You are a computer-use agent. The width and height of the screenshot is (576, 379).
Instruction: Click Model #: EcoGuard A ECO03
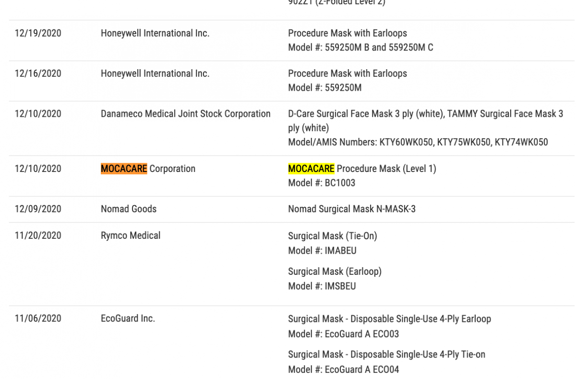tap(343, 334)
